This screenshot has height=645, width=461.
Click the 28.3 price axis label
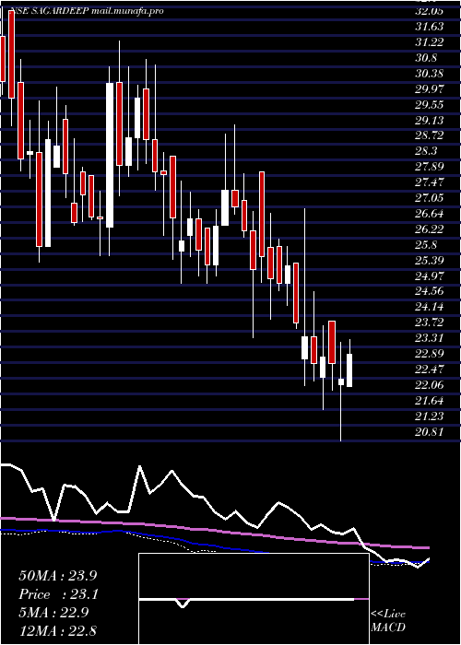(x=427, y=152)
